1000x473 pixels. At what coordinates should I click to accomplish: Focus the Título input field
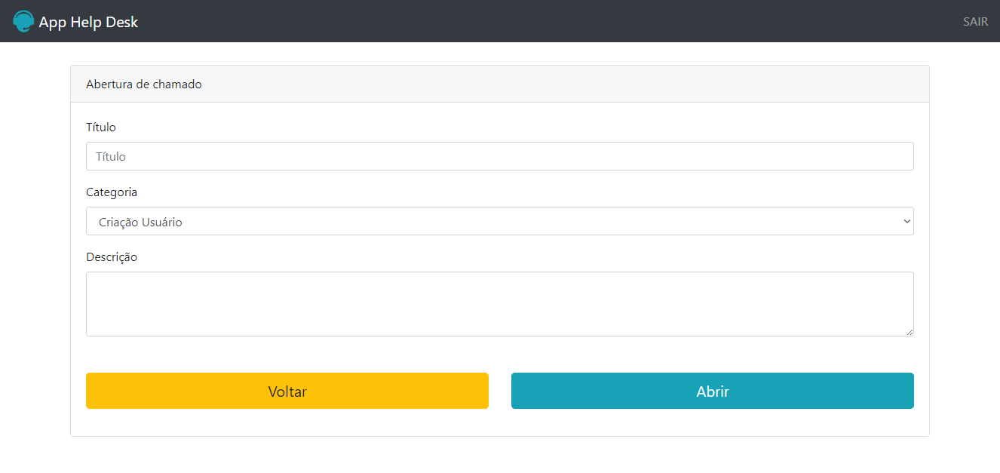click(499, 156)
